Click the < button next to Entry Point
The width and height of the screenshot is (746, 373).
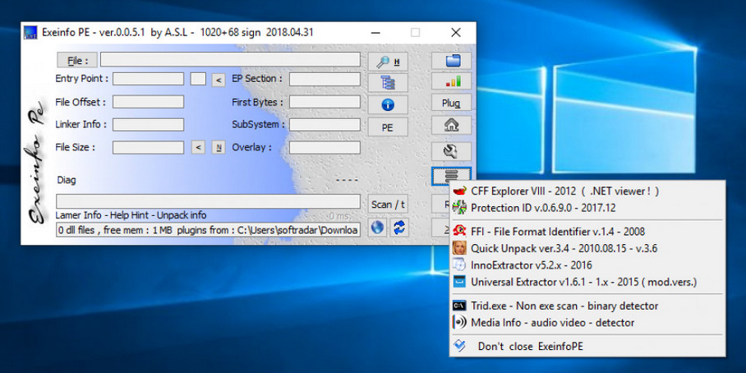tap(219, 80)
